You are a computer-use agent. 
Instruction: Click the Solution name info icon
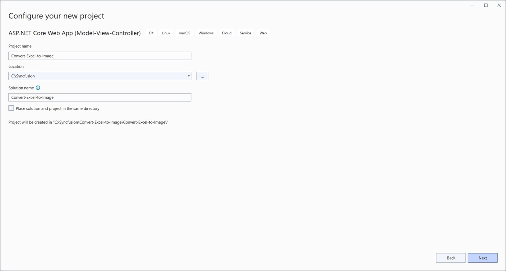(x=38, y=88)
